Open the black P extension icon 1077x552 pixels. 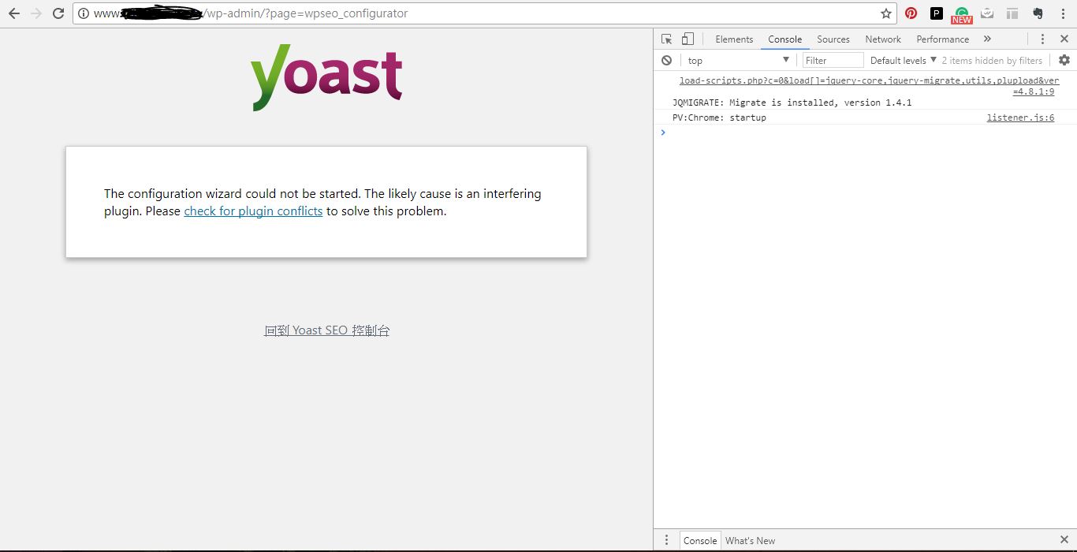(936, 13)
